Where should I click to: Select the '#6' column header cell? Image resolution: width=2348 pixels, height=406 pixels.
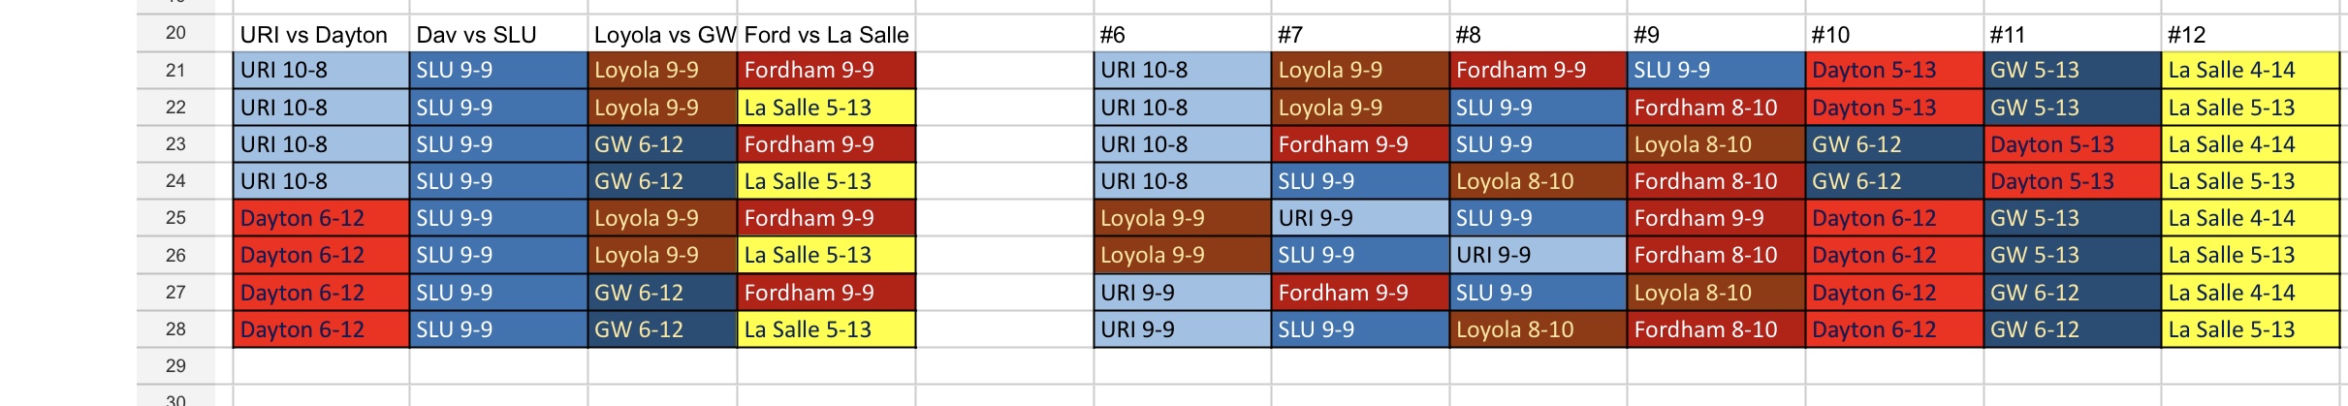pos(1181,35)
